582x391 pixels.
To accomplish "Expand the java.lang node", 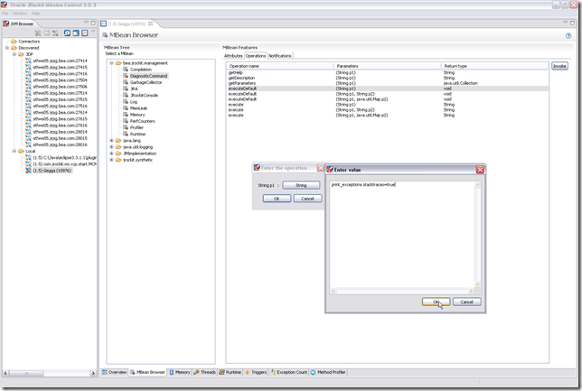I will click(111, 141).
